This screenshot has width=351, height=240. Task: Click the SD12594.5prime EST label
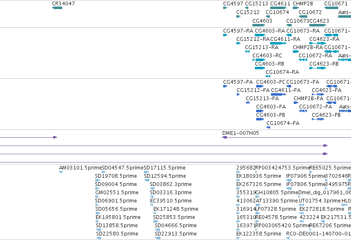click(165, 176)
